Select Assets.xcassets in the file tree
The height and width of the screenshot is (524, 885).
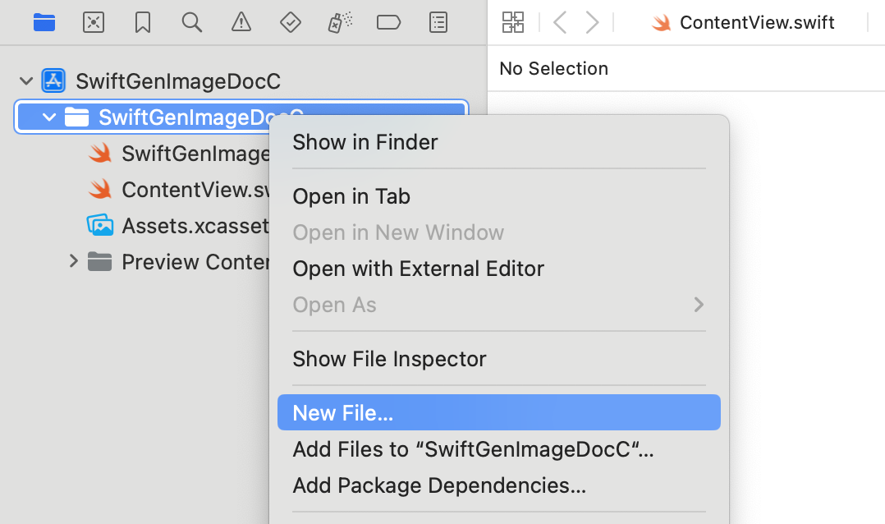194,226
